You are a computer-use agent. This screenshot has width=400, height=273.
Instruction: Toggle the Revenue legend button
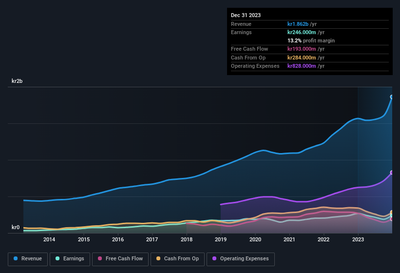pyautogui.click(x=28, y=259)
